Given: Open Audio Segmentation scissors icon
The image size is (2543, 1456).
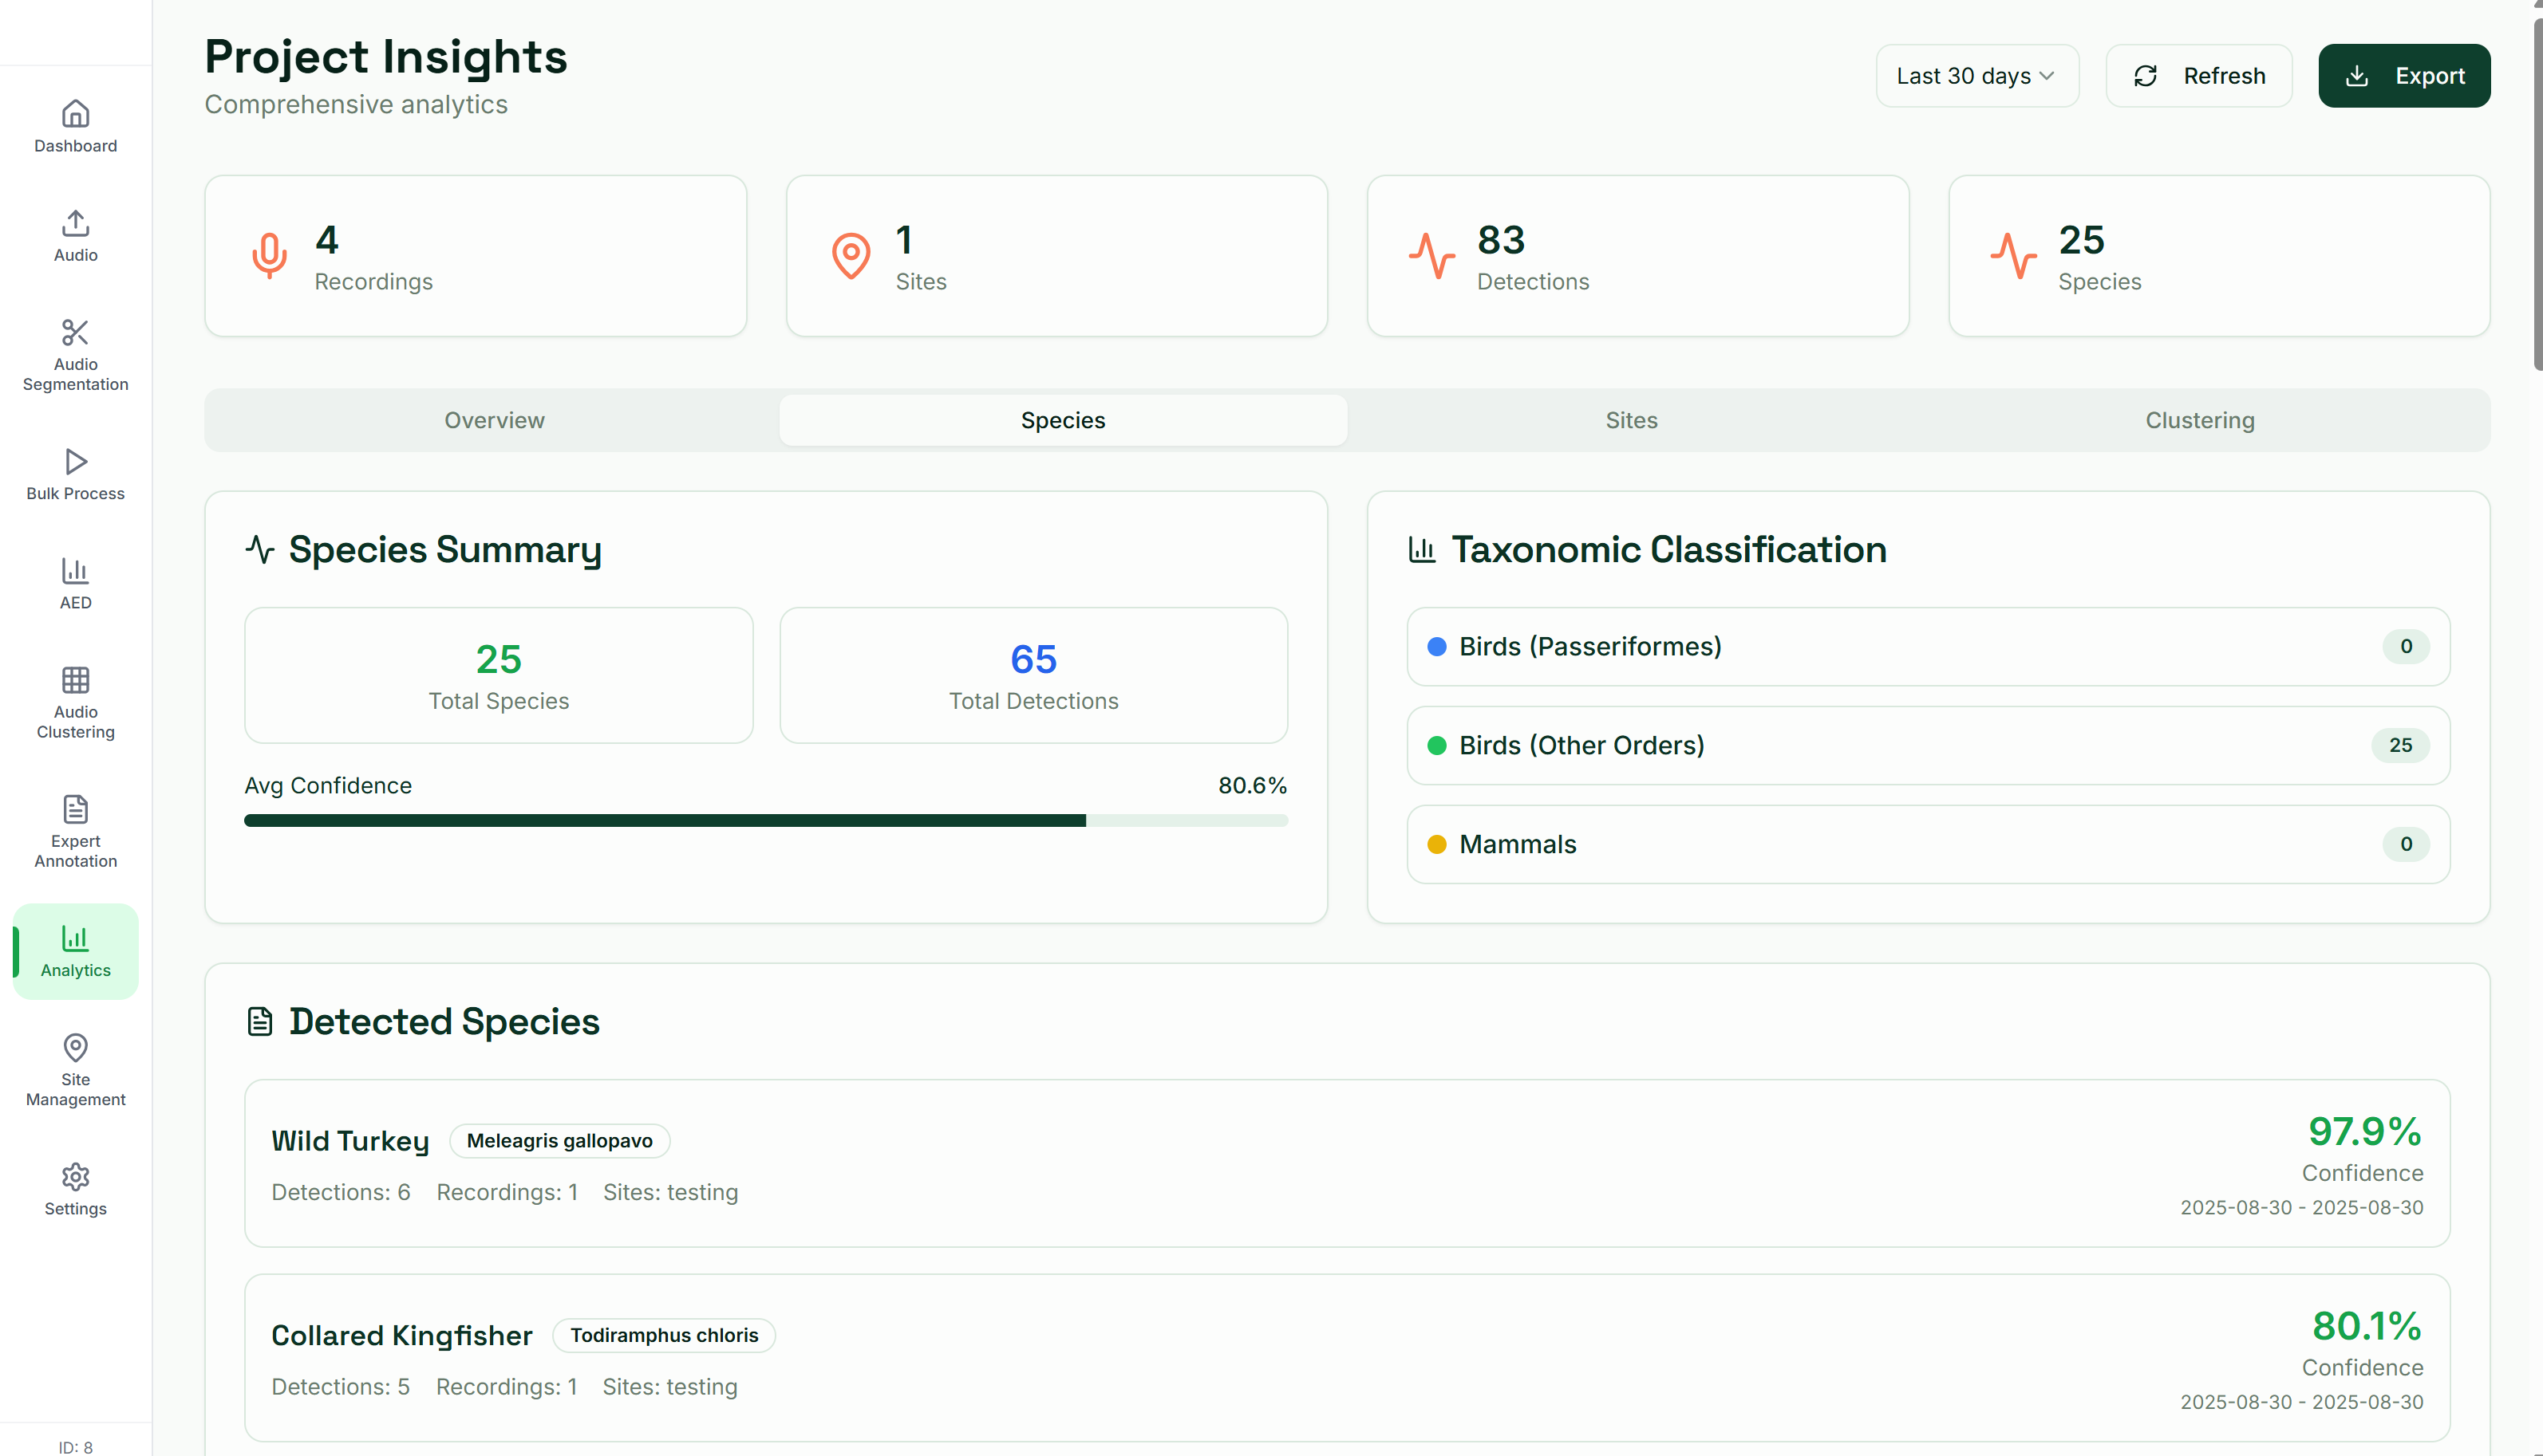Looking at the screenshot, I should click(x=75, y=333).
